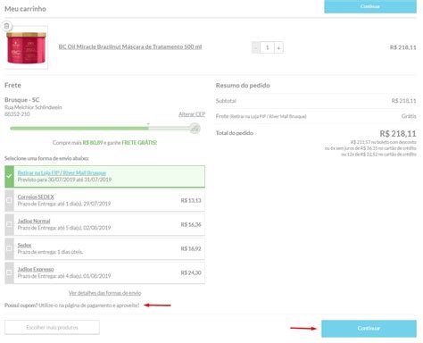Click the R$ 13,13 SEDEX price

(191, 200)
